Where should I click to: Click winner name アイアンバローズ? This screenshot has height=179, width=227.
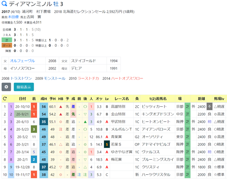156,129
